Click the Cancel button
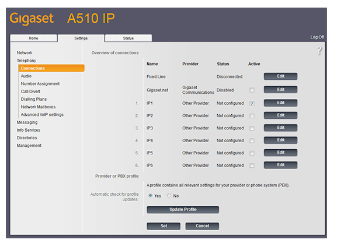The image size is (344, 243). (202, 226)
